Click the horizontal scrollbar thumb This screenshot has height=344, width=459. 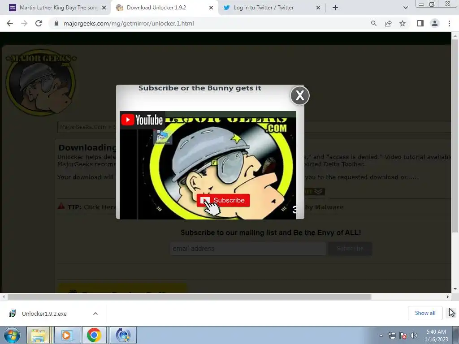click(189, 297)
